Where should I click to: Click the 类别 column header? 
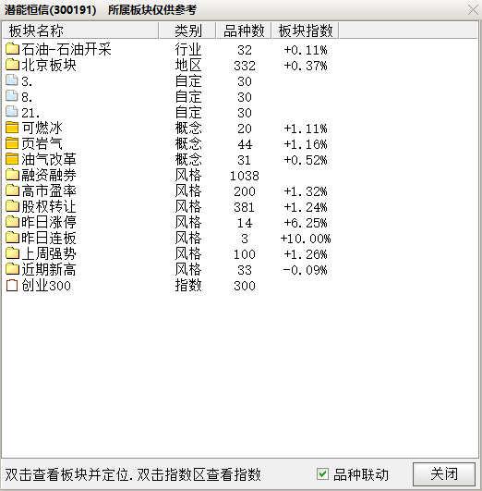pos(187,31)
